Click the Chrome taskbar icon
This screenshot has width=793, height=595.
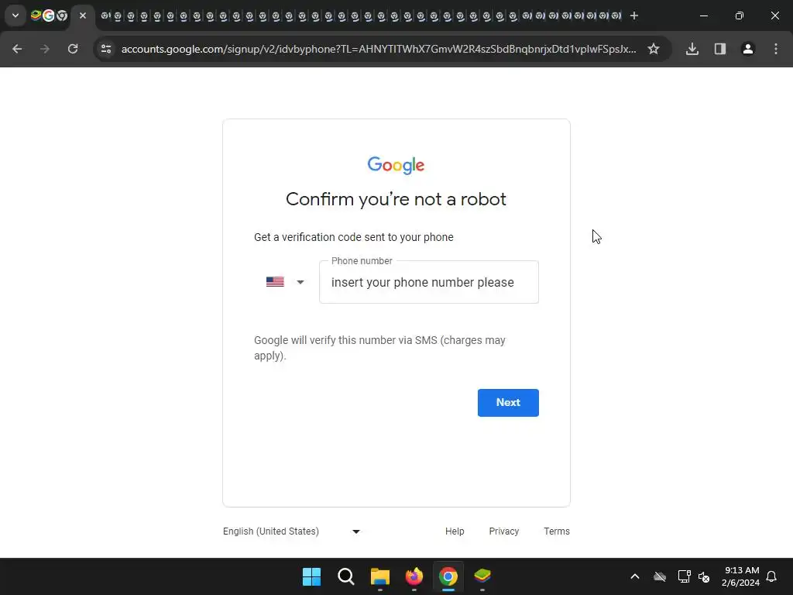click(x=448, y=576)
